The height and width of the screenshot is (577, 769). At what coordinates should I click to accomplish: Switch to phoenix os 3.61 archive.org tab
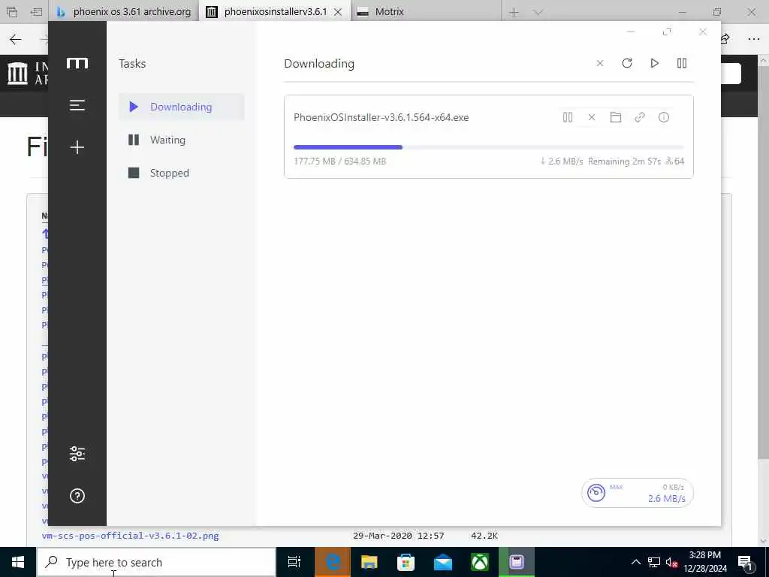125,12
